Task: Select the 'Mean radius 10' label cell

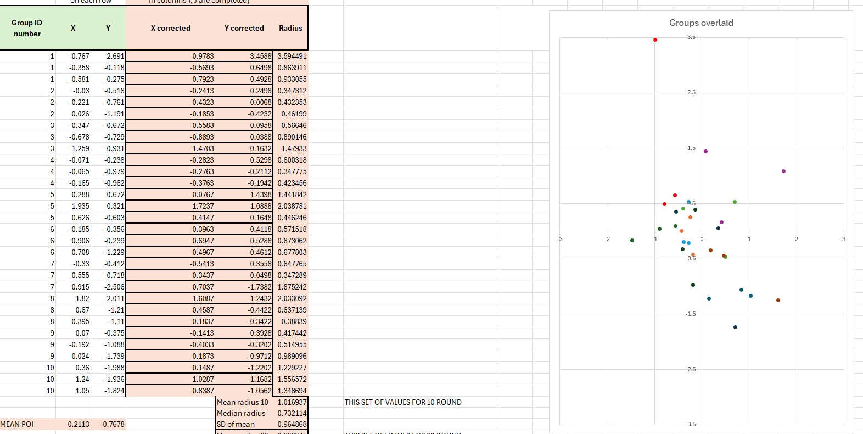Action: coord(244,402)
